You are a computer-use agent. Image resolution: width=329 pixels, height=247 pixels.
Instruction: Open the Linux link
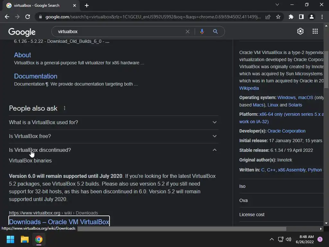pos(273,105)
